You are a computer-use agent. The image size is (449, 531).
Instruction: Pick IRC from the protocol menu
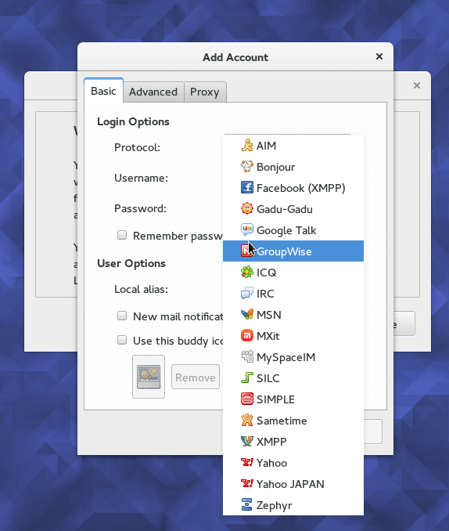pyautogui.click(x=293, y=293)
